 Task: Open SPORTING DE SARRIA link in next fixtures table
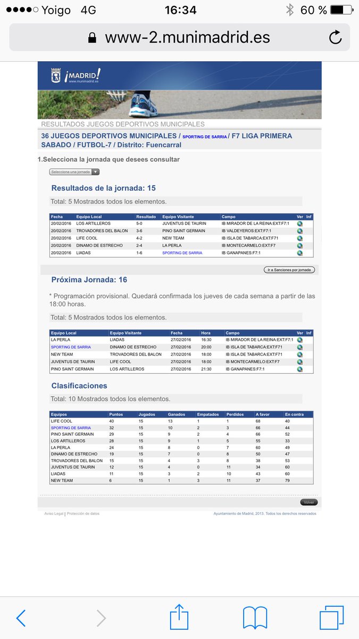point(71,347)
